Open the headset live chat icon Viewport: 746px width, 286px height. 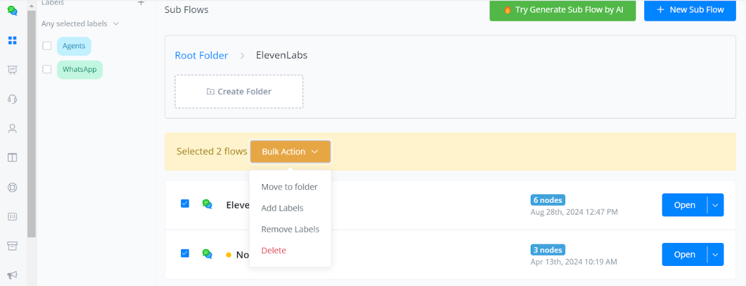pos(12,99)
